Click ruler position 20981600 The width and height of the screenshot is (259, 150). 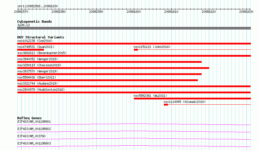(134, 12)
